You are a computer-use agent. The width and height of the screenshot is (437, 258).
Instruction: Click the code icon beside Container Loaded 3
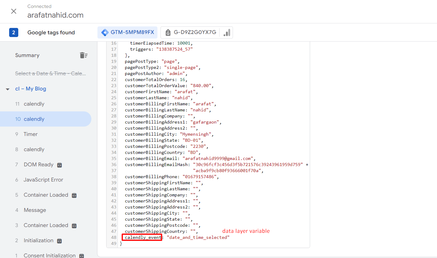pos(74,226)
